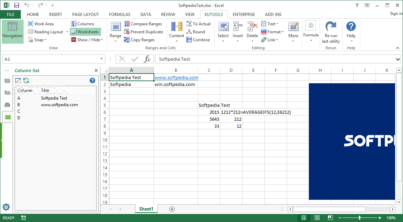Toggle the Kutools Navigation pane
Viewport: 403px width, 222px height.
[x=13, y=31]
